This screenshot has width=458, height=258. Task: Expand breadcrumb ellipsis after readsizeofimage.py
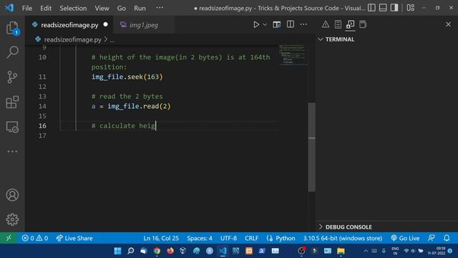[x=112, y=39]
